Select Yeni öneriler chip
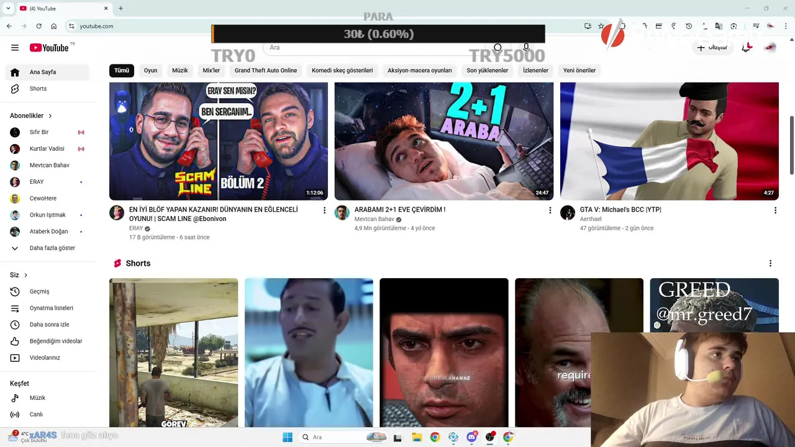 [579, 70]
